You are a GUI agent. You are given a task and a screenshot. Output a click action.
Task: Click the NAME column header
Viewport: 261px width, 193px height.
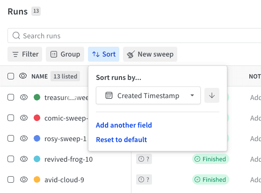click(39, 76)
